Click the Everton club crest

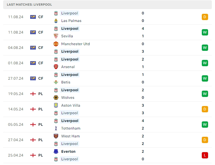coord(56,152)
